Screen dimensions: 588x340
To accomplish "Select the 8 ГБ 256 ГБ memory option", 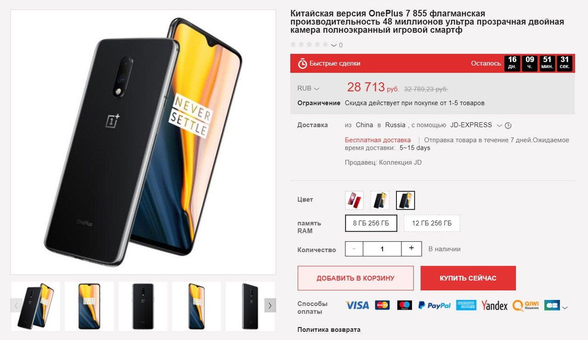I will 371,223.
